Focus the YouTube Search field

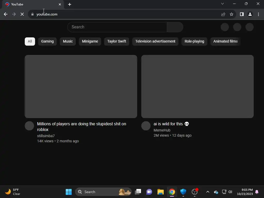(117, 27)
